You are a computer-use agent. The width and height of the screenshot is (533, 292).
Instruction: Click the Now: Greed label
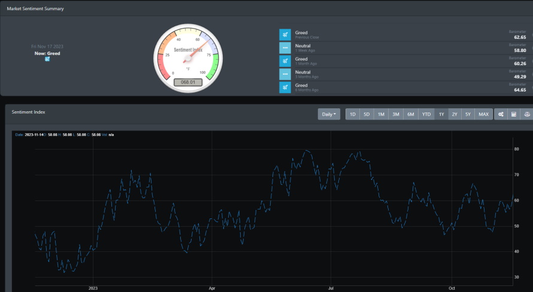[x=47, y=53]
